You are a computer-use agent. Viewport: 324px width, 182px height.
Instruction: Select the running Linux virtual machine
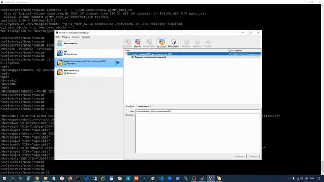tap(89, 62)
